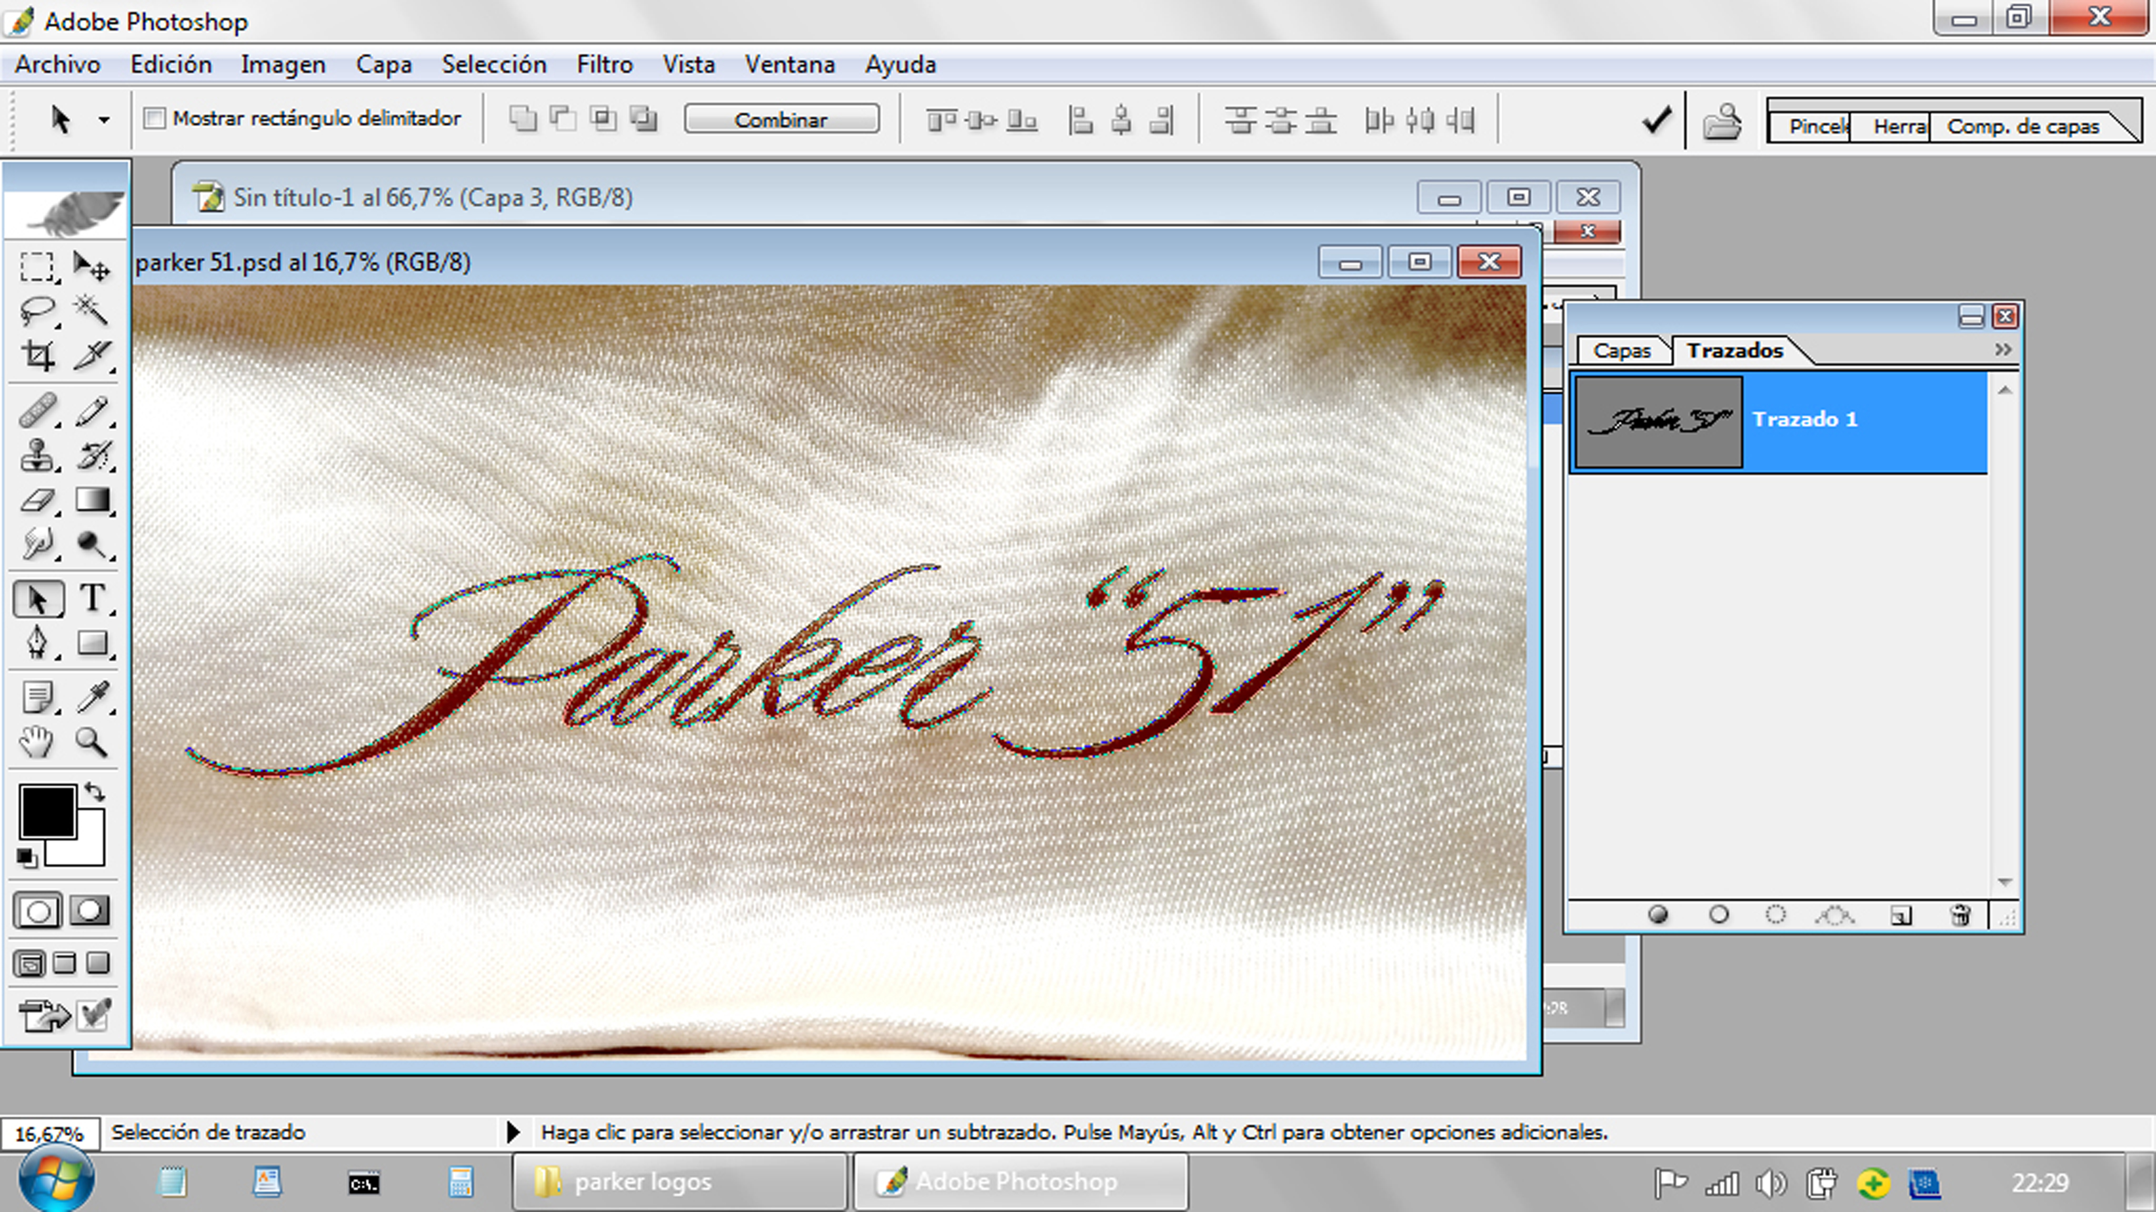Viewport: 2156px width, 1212px height.
Task: Switch to full screen mode button
Action: [x=98, y=963]
